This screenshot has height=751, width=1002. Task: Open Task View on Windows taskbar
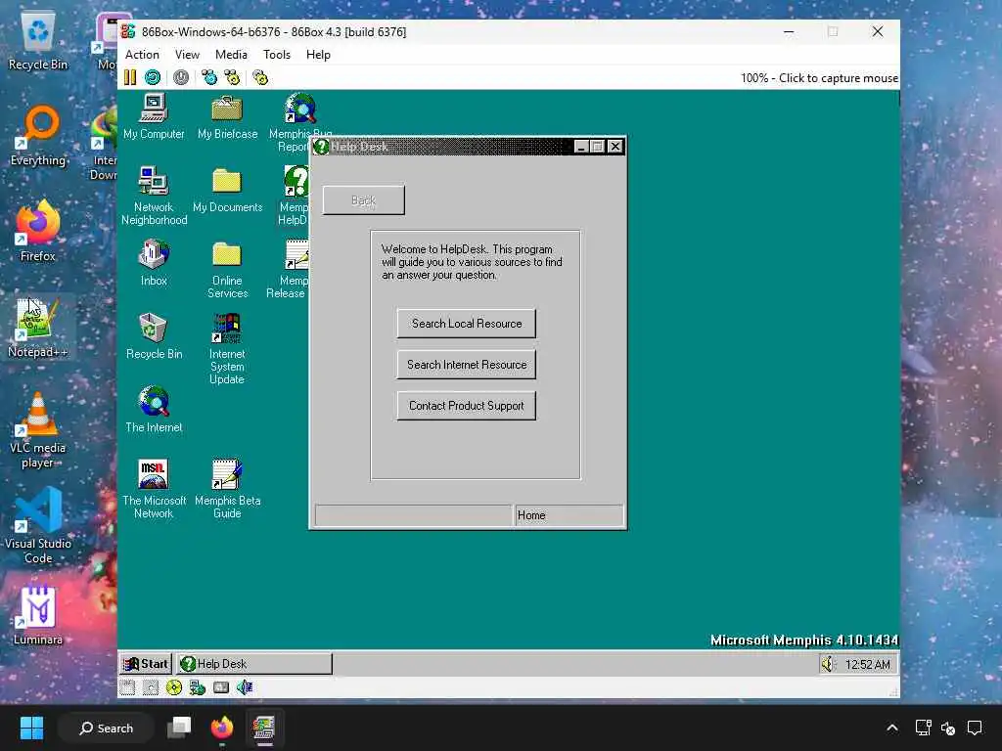pyautogui.click(x=179, y=728)
